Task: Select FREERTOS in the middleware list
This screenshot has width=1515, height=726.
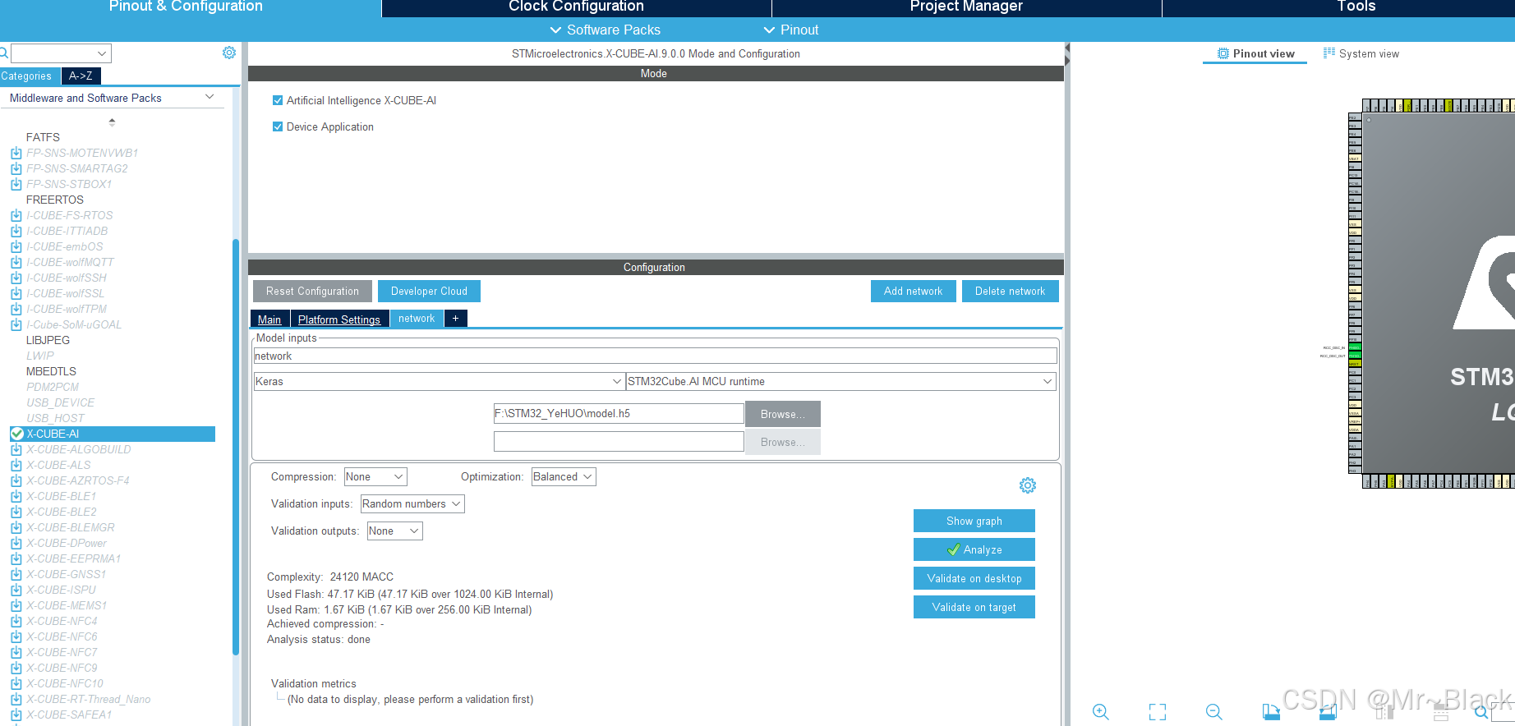Action: point(55,200)
